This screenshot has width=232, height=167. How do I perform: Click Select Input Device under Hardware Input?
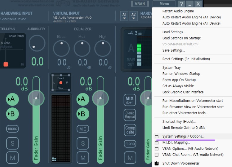[13, 19]
